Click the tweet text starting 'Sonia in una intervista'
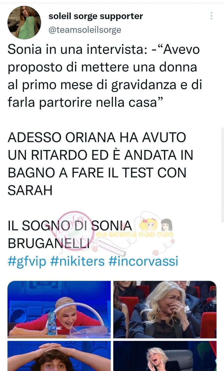Screen dimensions: 224x371 pyautogui.click(x=104, y=75)
